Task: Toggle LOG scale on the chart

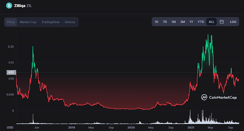Action: click(x=233, y=22)
